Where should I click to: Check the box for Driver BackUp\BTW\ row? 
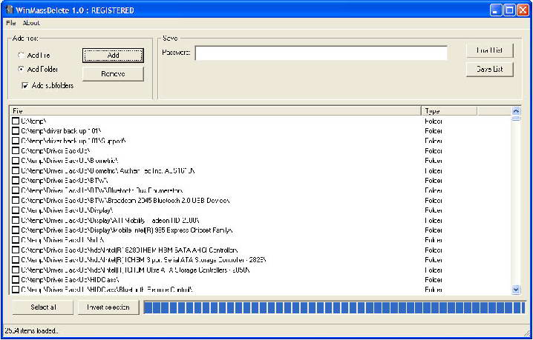click(x=16, y=181)
